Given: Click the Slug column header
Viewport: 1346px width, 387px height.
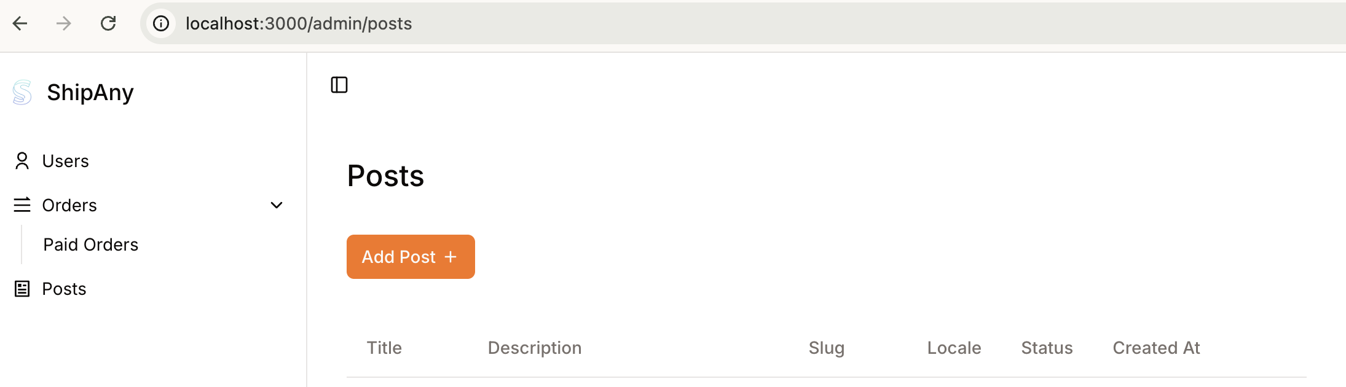Looking at the screenshot, I should [827, 348].
